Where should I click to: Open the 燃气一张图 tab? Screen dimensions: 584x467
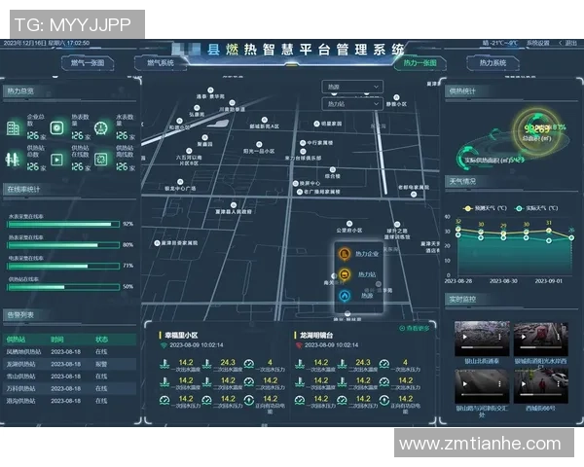91,63
